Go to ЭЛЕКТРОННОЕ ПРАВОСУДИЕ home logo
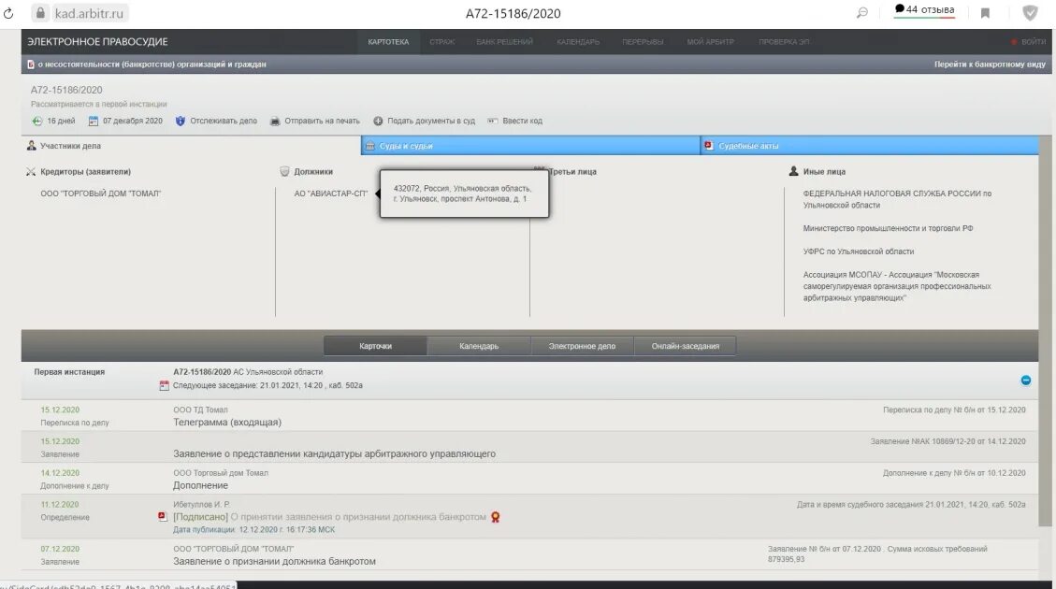Image resolution: width=1056 pixels, height=589 pixels. coord(97,42)
